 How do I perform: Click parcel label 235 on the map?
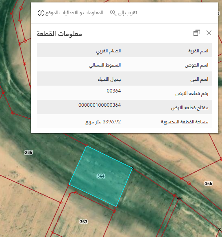pos(28,152)
